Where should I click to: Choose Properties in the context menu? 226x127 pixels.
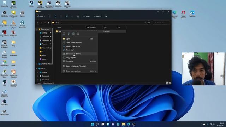tap(79, 61)
